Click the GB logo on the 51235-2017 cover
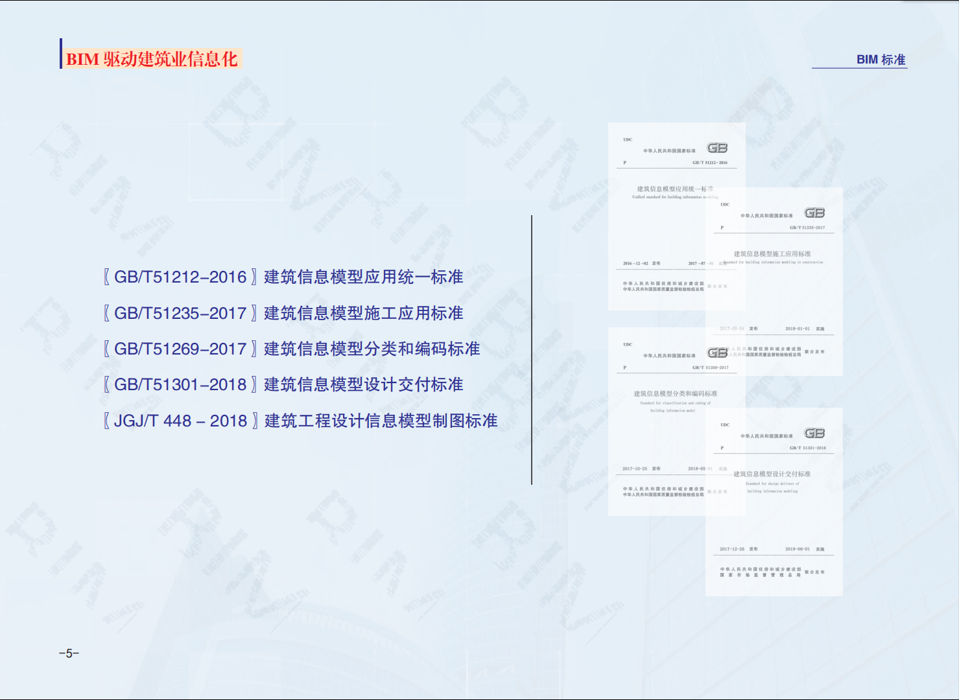This screenshot has height=700, width=959. 814,213
